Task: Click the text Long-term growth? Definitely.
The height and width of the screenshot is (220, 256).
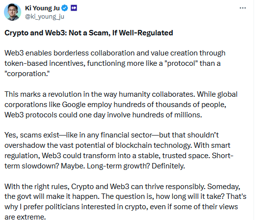Action: click(136, 166)
